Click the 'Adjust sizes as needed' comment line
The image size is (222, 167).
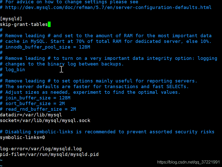click(90, 92)
